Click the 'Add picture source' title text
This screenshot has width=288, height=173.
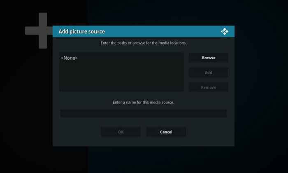coord(82,31)
